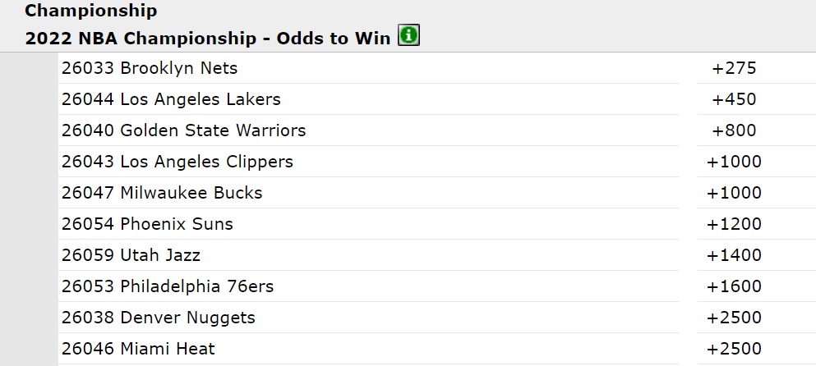Viewport: 816px width, 366px height.
Task: Select Los Angeles Clippers +1000 odds
Action: (734, 162)
